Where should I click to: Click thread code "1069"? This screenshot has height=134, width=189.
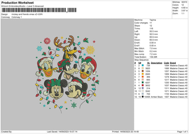167,74
